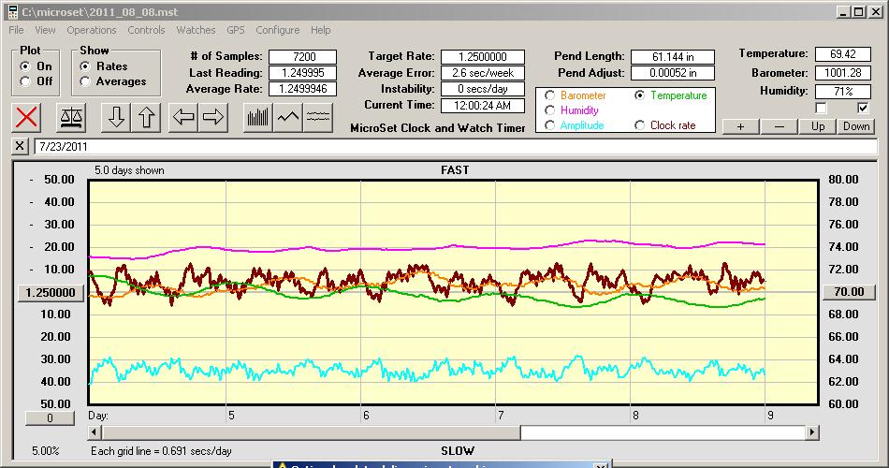The height and width of the screenshot is (468, 889).
Task: Click the right arrow toolbar icon
Action: click(x=213, y=117)
